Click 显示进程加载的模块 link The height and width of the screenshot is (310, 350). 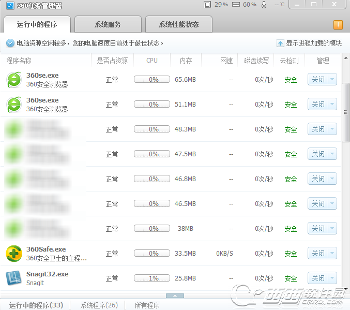(314, 43)
